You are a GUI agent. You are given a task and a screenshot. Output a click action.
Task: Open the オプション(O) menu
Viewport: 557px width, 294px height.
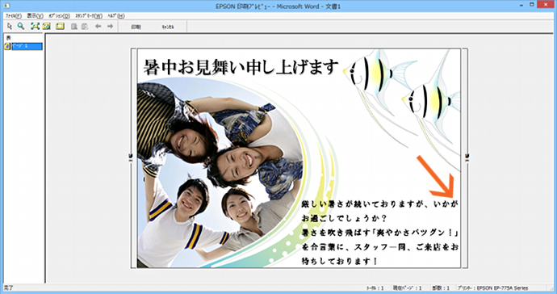pyautogui.click(x=59, y=16)
